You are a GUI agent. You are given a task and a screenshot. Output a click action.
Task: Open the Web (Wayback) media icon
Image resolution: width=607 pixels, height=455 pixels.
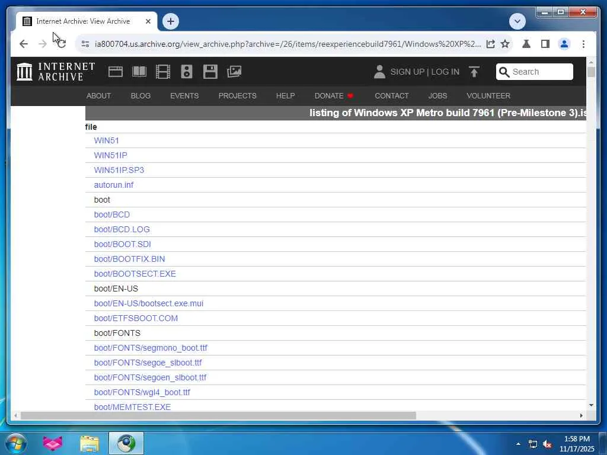pyautogui.click(x=116, y=72)
